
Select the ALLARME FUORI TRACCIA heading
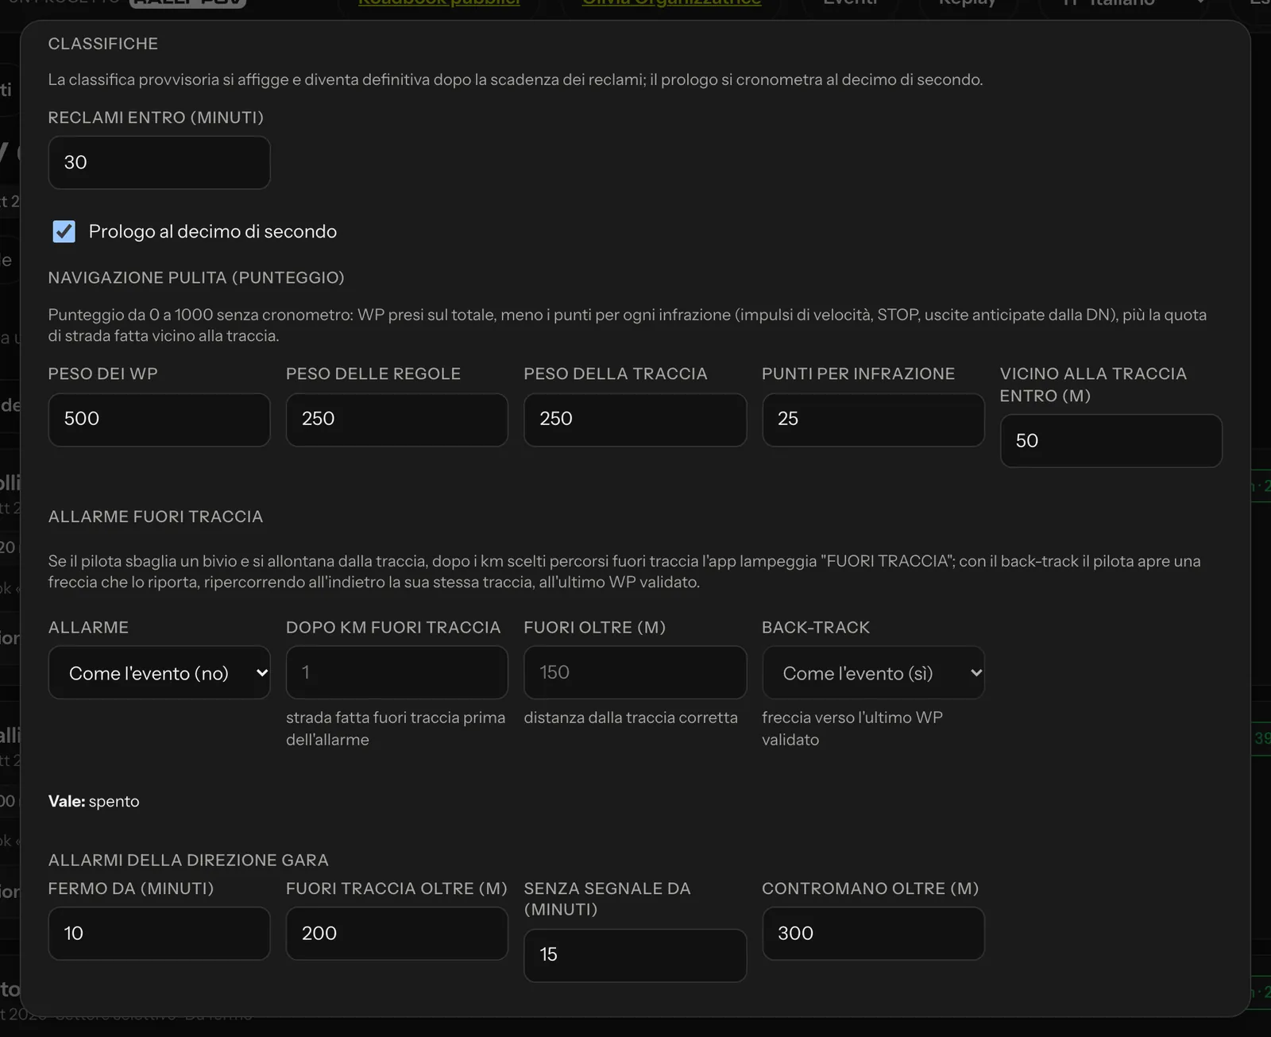(156, 517)
